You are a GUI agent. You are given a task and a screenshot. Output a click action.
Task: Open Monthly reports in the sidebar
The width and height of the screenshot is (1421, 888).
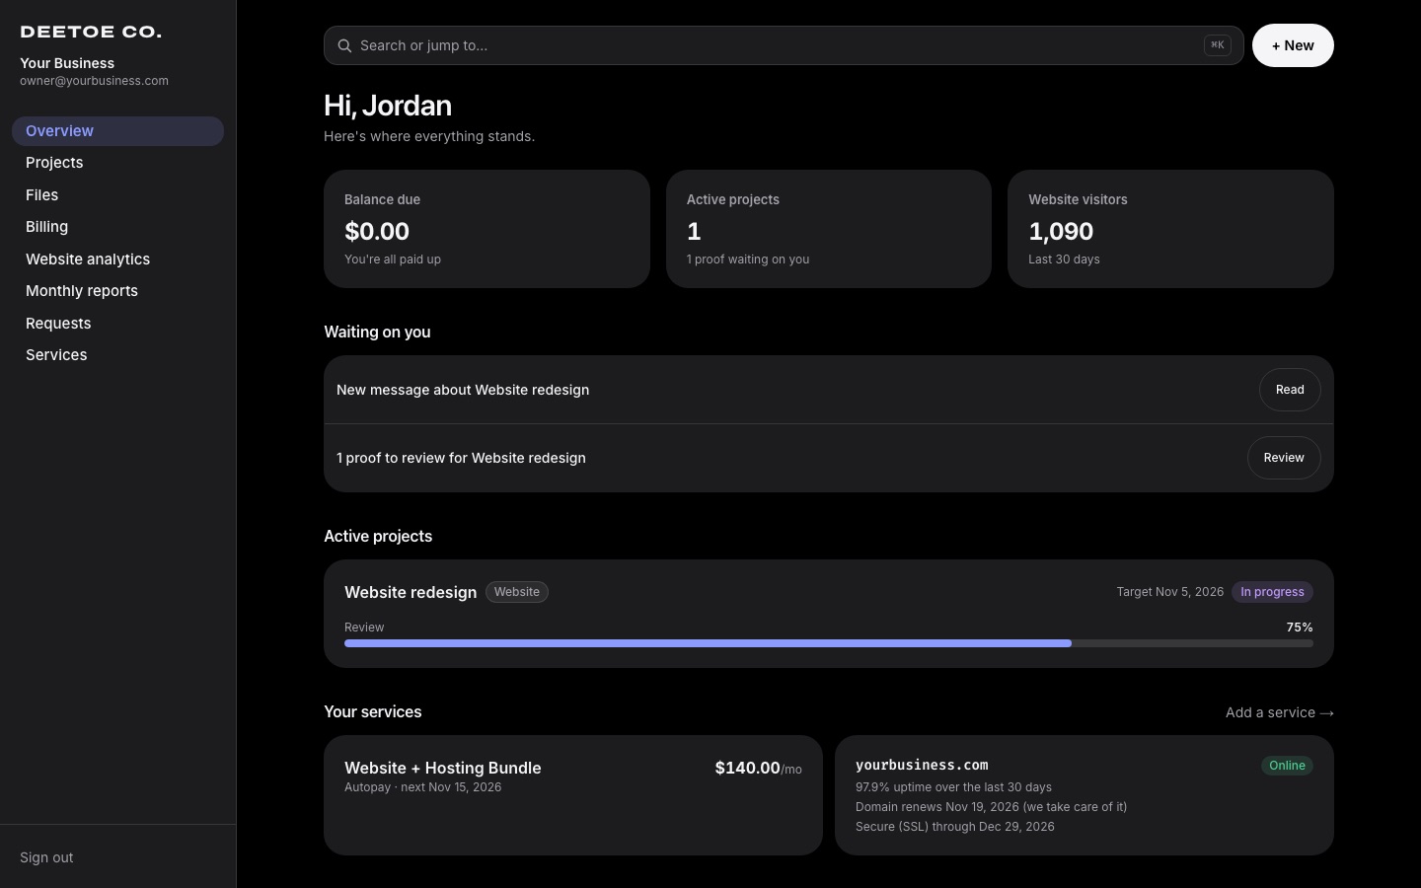click(117, 291)
